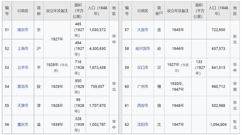
Task: Open footnote reference [2] beside 简称
Action: 161,13
